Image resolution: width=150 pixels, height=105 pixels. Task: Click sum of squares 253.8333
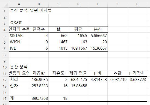point(39,86)
